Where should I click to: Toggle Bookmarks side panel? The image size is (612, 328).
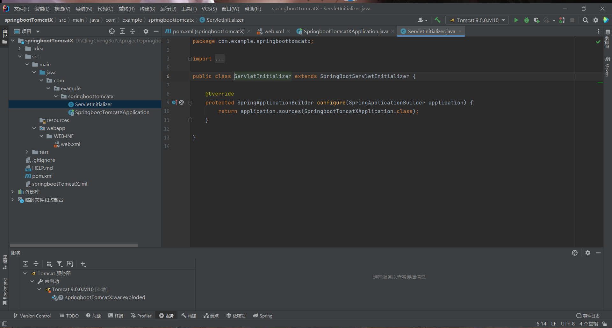coord(4,291)
